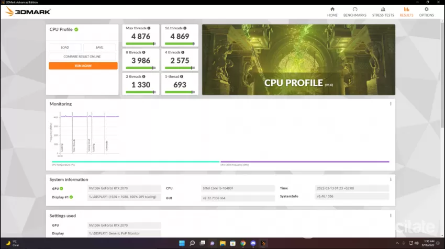This screenshot has height=249, width=445.
Task: Click the 3DMark logo
Action: point(28,12)
